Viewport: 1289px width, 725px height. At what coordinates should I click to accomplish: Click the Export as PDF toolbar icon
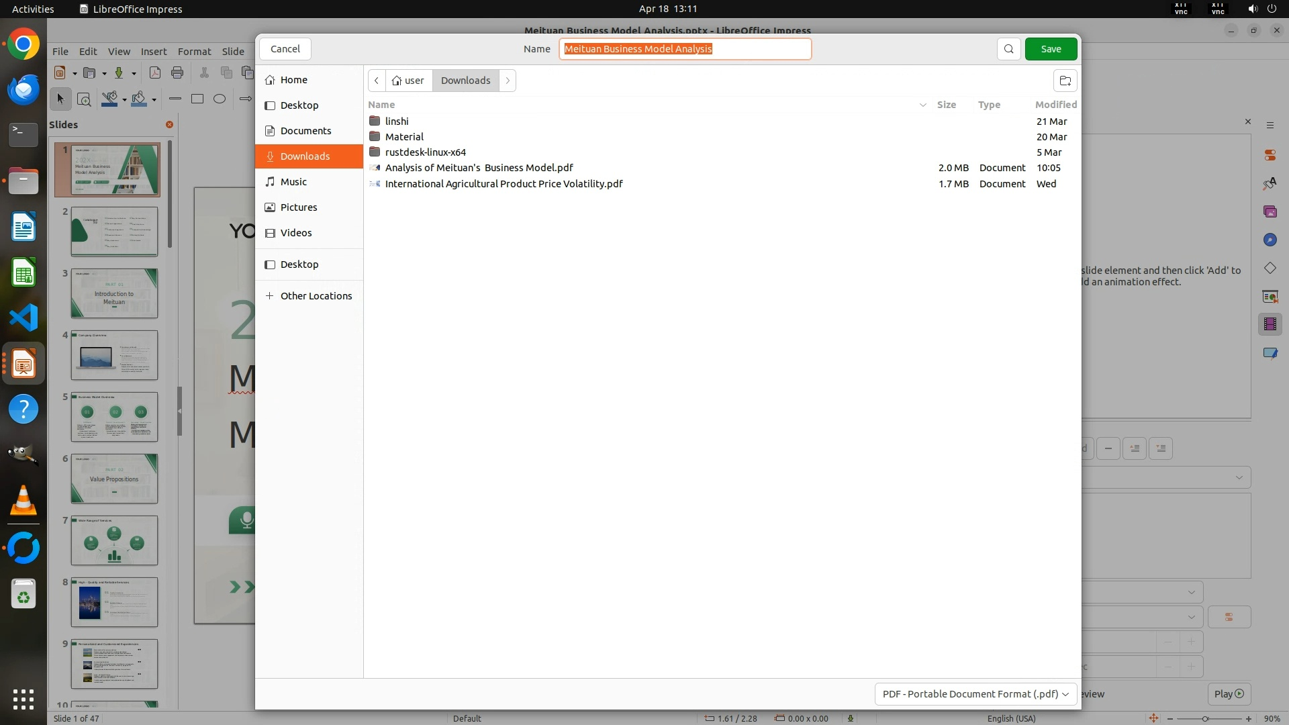[x=155, y=73]
